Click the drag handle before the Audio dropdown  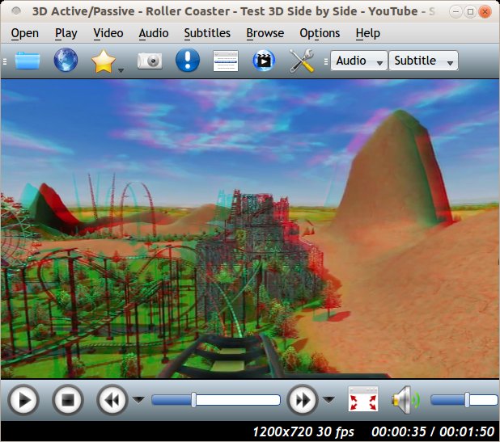325,61
